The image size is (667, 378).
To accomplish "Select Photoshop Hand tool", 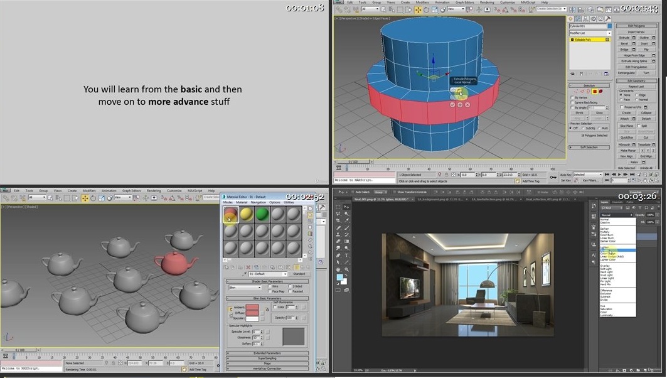I will [339, 269].
